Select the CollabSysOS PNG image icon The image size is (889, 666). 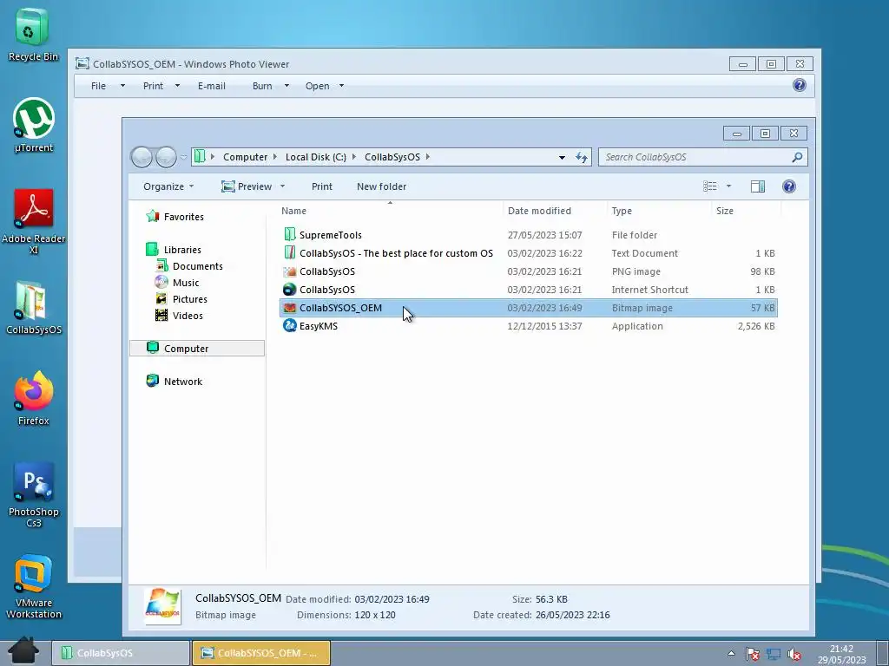290,271
